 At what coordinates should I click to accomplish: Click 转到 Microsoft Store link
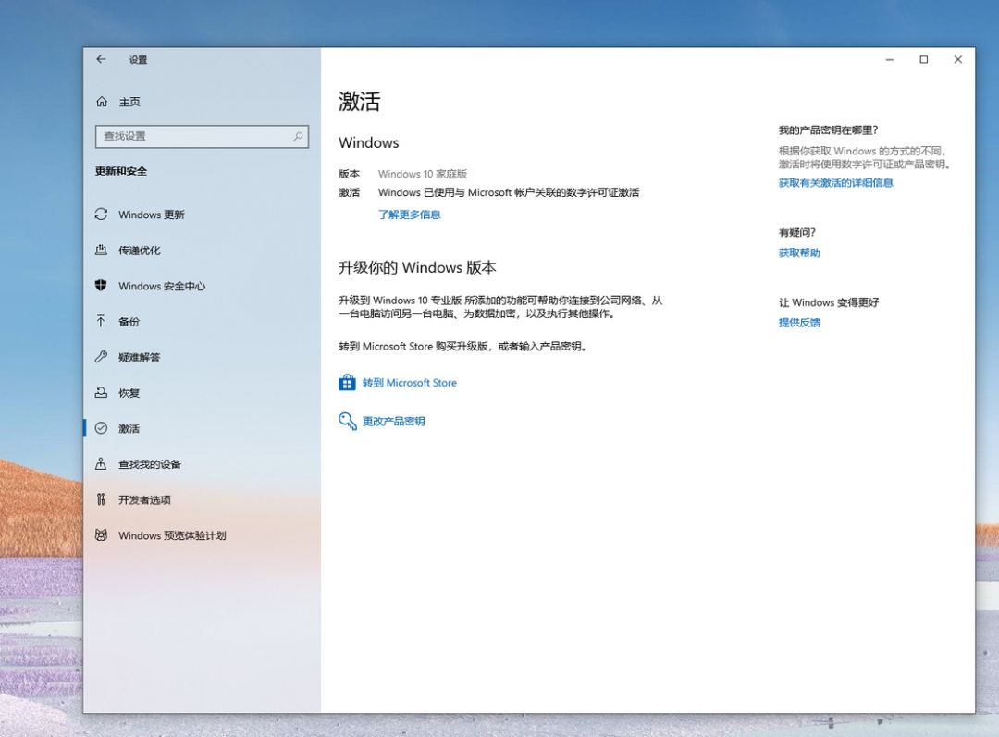pyautogui.click(x=409, y=383)
